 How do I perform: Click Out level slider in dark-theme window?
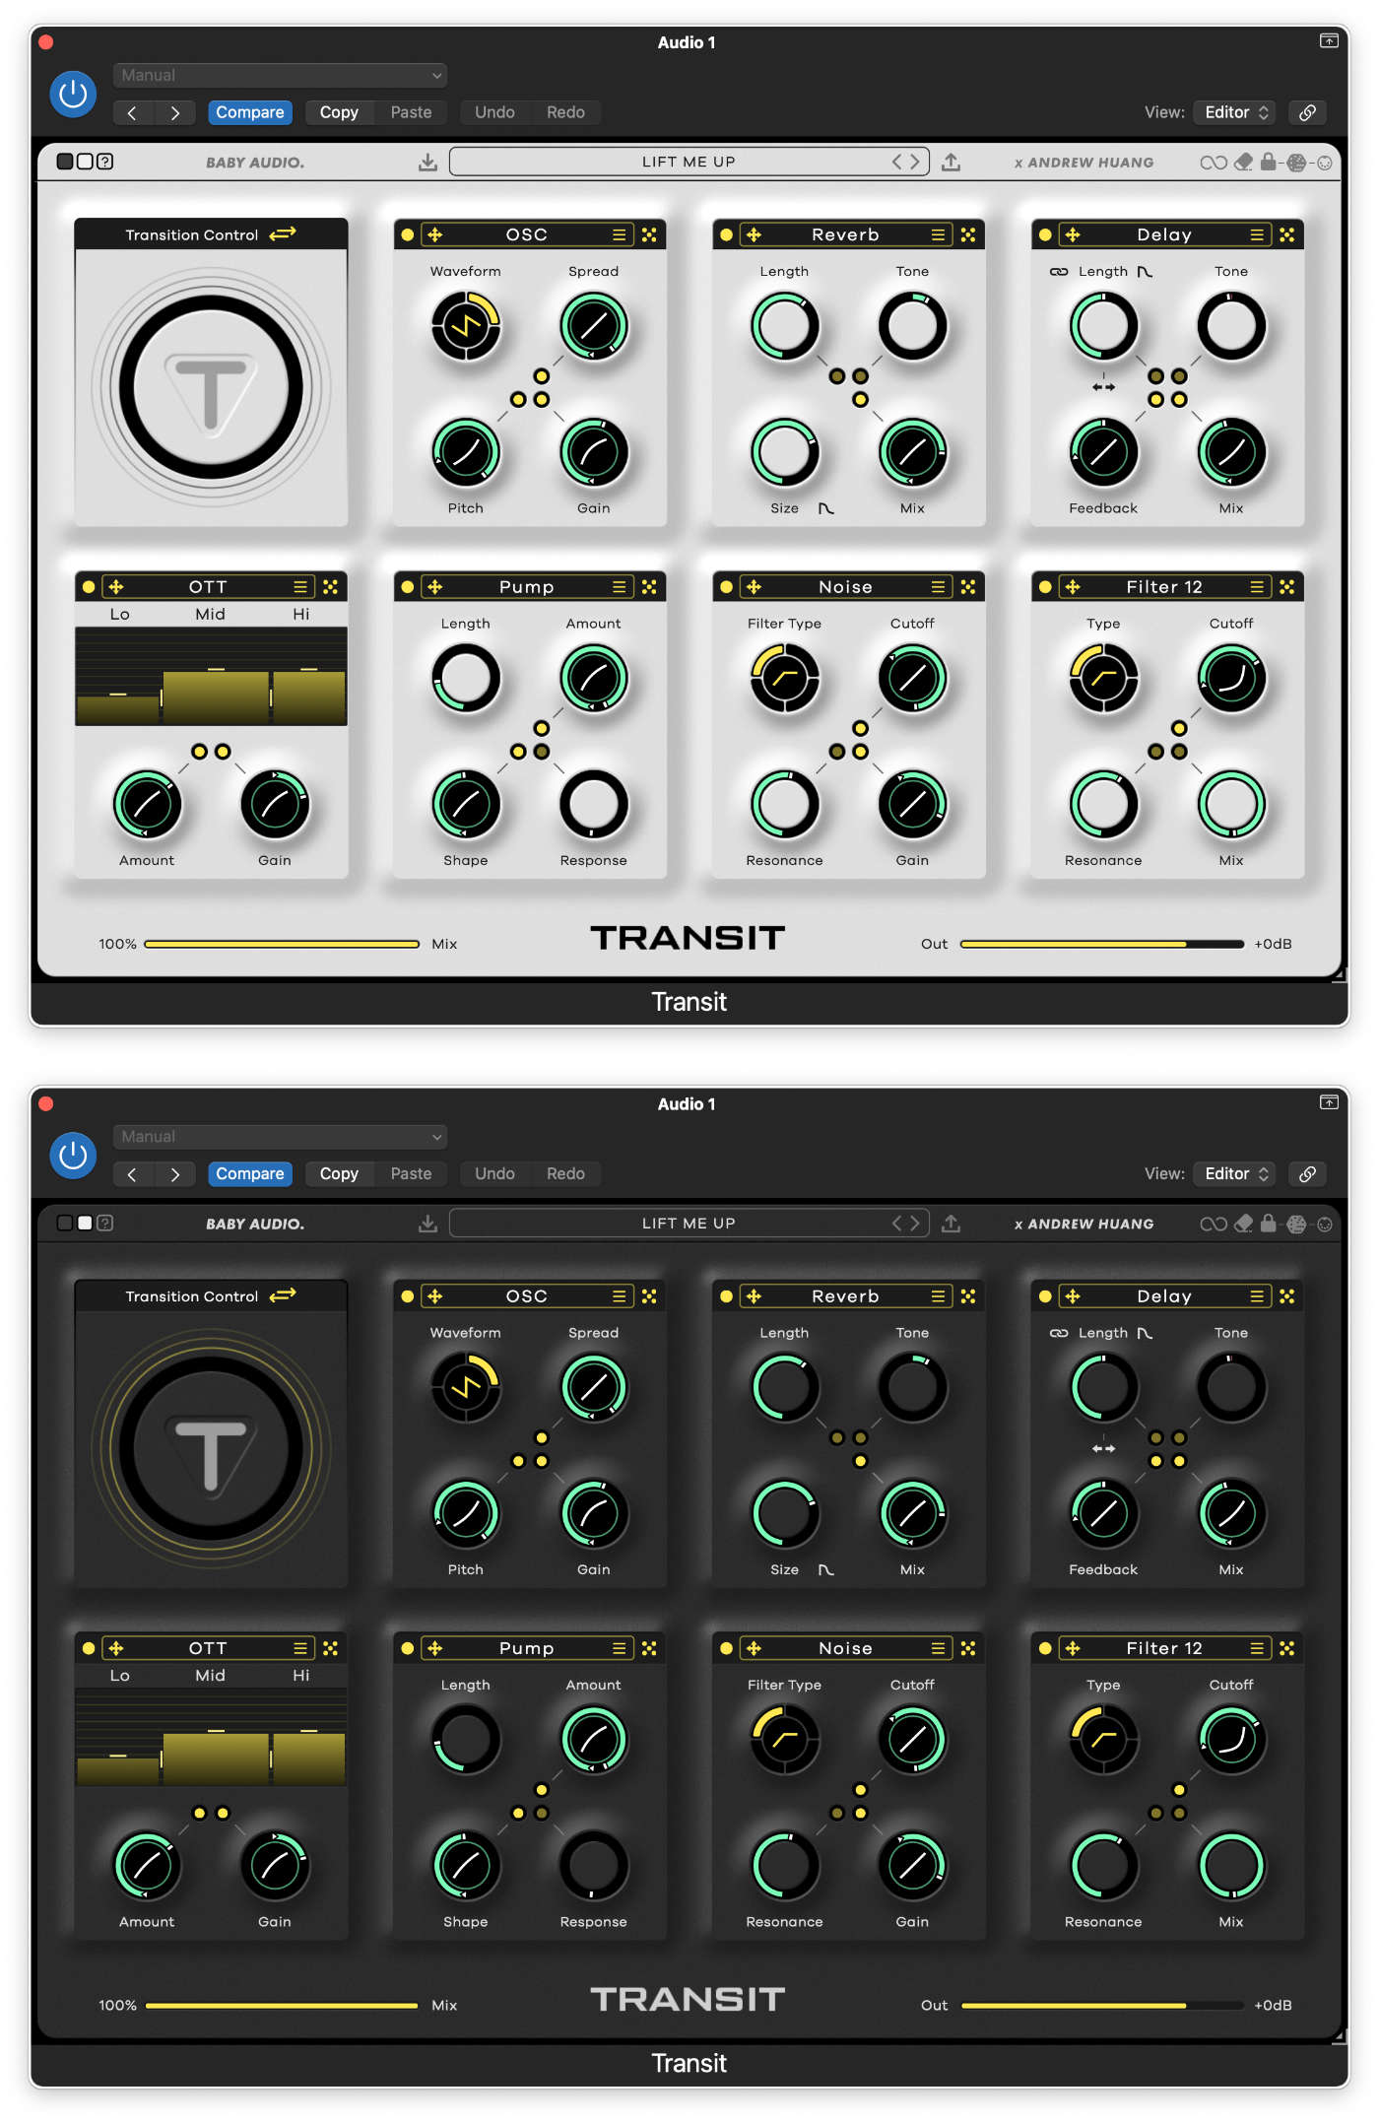(x=1102, y=2005)
